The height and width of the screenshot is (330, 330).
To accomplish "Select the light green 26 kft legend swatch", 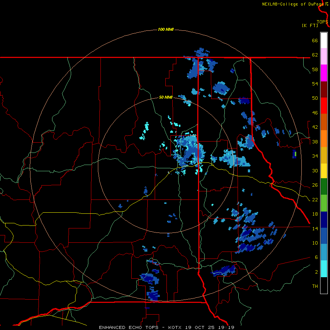I will [324, 203].
